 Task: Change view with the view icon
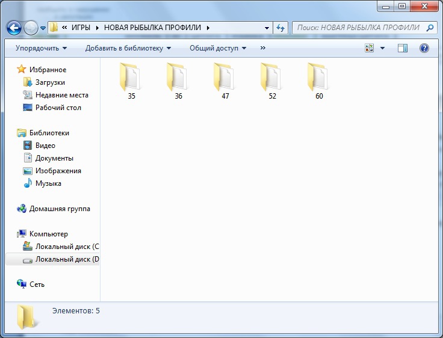(x=369, y=48)
